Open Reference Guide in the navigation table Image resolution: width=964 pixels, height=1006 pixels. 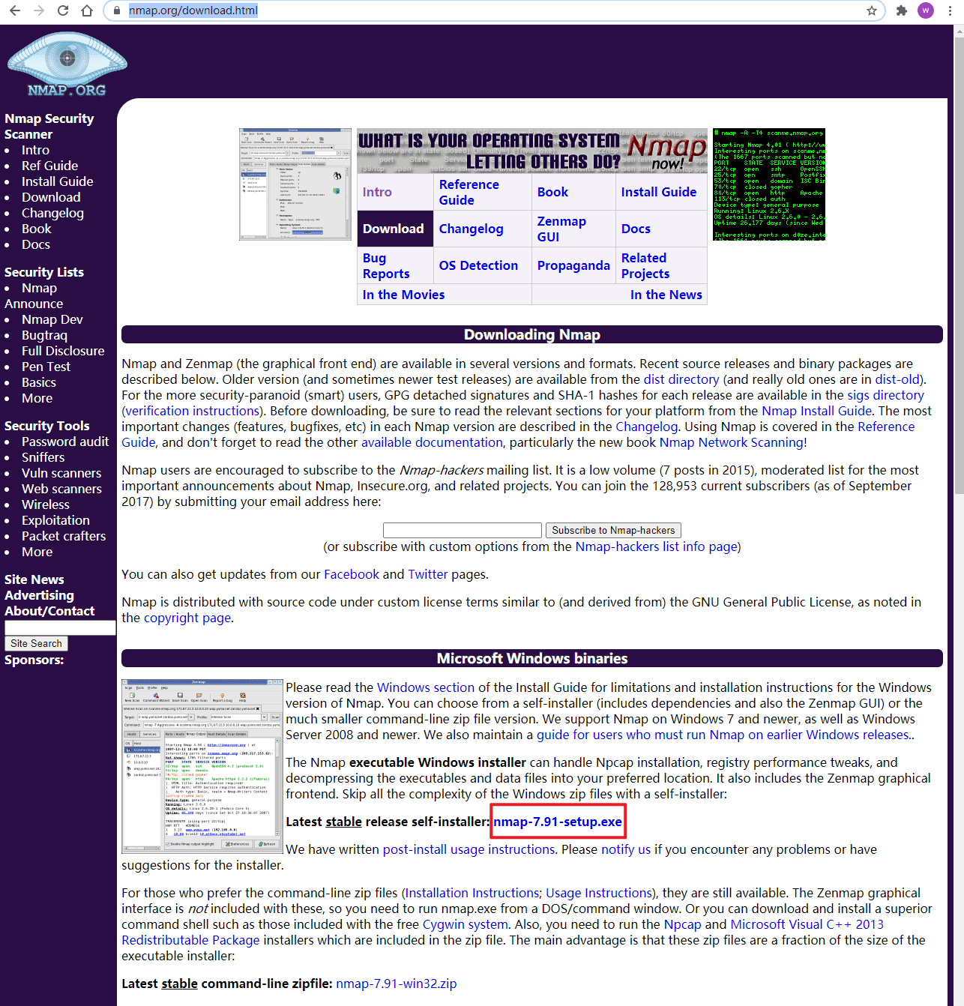469,192
